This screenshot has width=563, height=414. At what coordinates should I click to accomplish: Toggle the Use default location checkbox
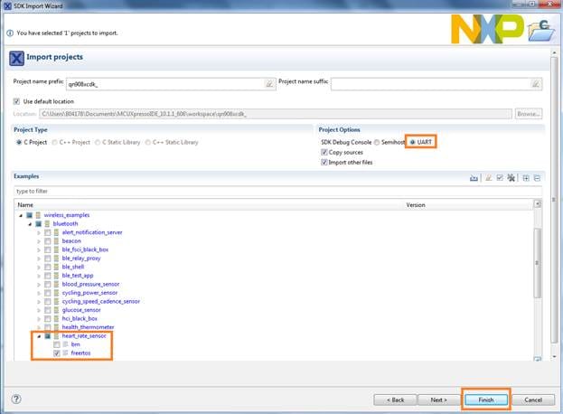(17, 100)
